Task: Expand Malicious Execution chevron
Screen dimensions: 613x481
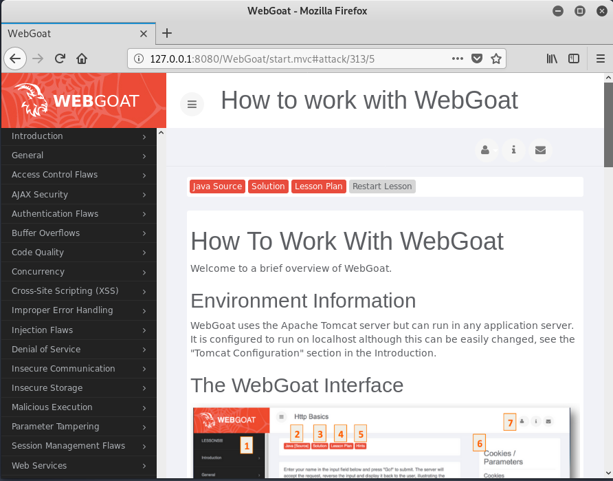Action: pyautogui.click(x=144, y=408)
